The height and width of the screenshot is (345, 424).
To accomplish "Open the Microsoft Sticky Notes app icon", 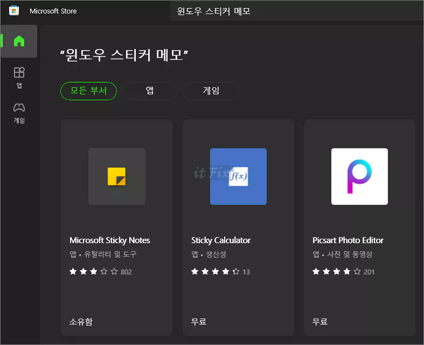I will pyautogui.click(x=116, y=176).
